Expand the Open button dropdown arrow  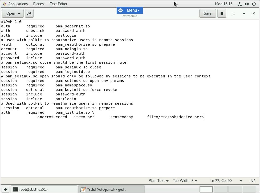19,13
